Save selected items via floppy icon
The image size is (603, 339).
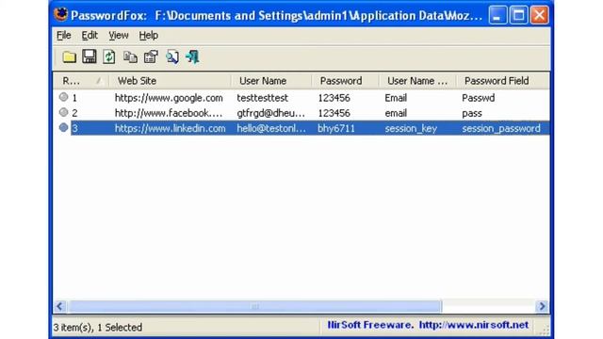click(x=90, y=56)
